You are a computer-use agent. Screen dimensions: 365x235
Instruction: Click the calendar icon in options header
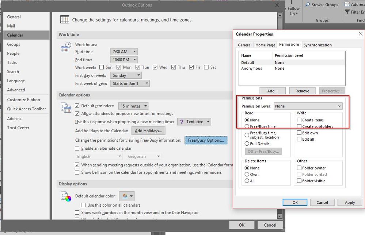pyautogui.click(x=64, y=20)
